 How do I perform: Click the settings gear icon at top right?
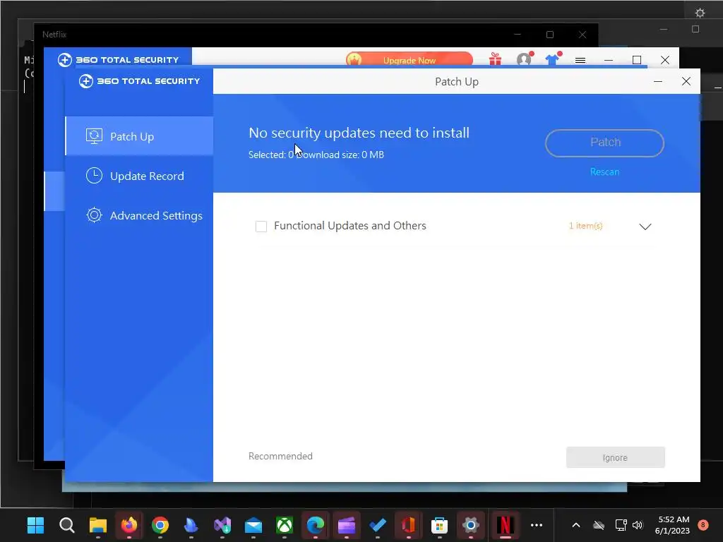pyautogui.click(x=700, y=13)
